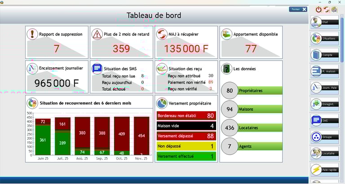Viewport: 345px width, 184px height.
Task: Open the Paie rapide sidebar item
Action: pyautogui.click(x=324, y=170)
